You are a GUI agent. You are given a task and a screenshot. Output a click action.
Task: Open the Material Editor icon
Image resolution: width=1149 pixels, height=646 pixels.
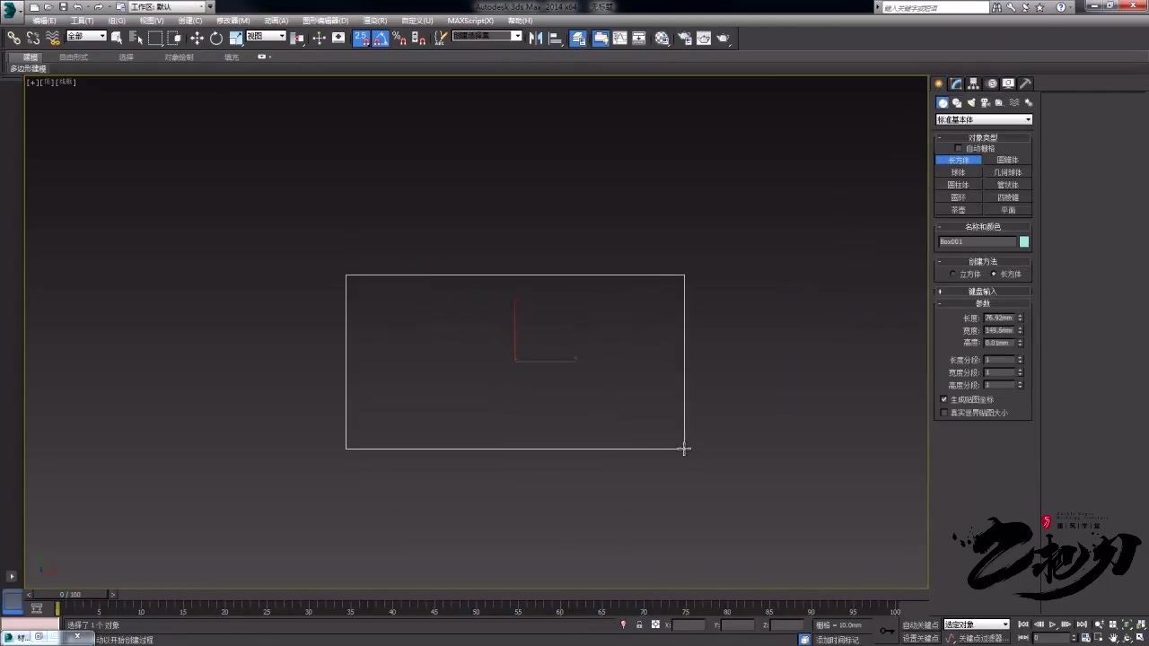(662, 38)
